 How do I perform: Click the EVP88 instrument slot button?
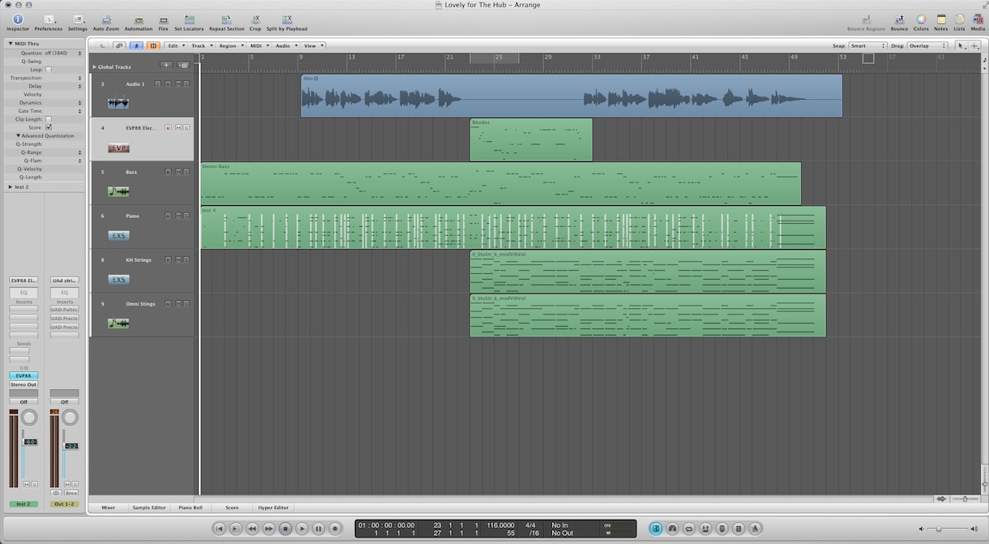point(24,376)
